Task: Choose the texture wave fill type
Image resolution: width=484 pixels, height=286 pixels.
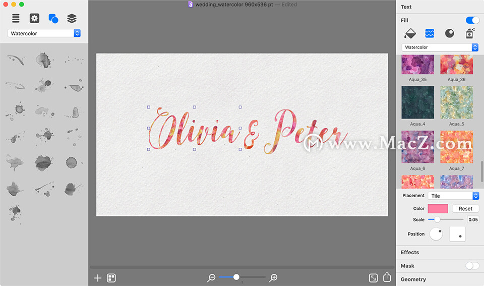Action: coord(430,33)
